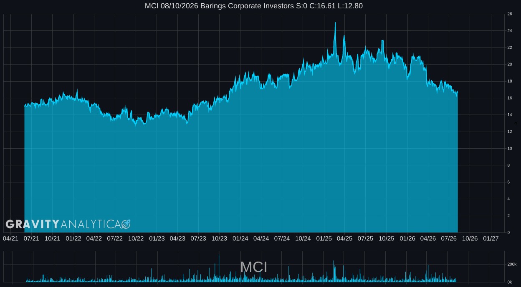Click the price axis value 16
The height and width of the screenshot is (287, 521).
(509, 98)
